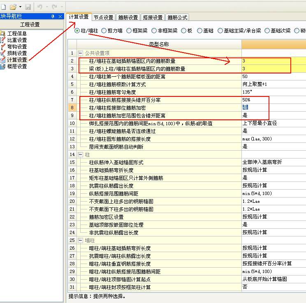
Task: Switch to the 箍筋设置 tab
Action: point(128,17)
